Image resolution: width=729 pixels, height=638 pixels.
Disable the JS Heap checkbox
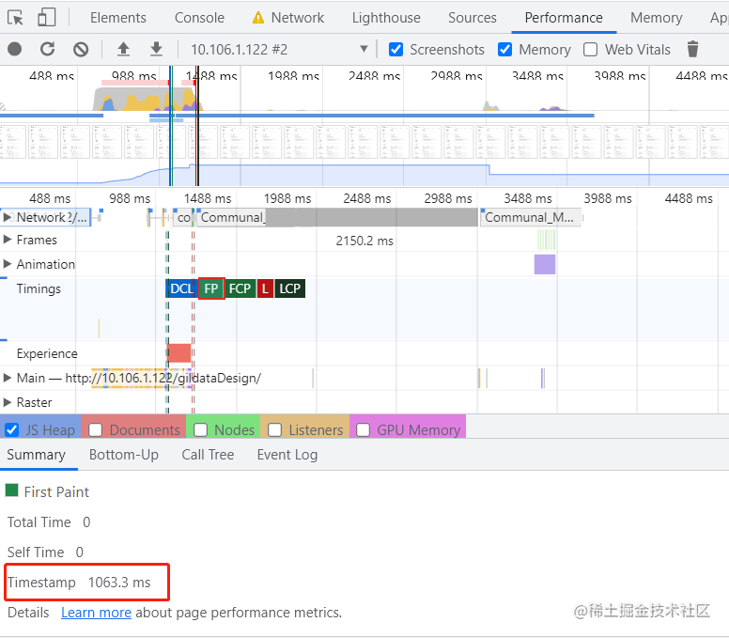click(11, 429)
